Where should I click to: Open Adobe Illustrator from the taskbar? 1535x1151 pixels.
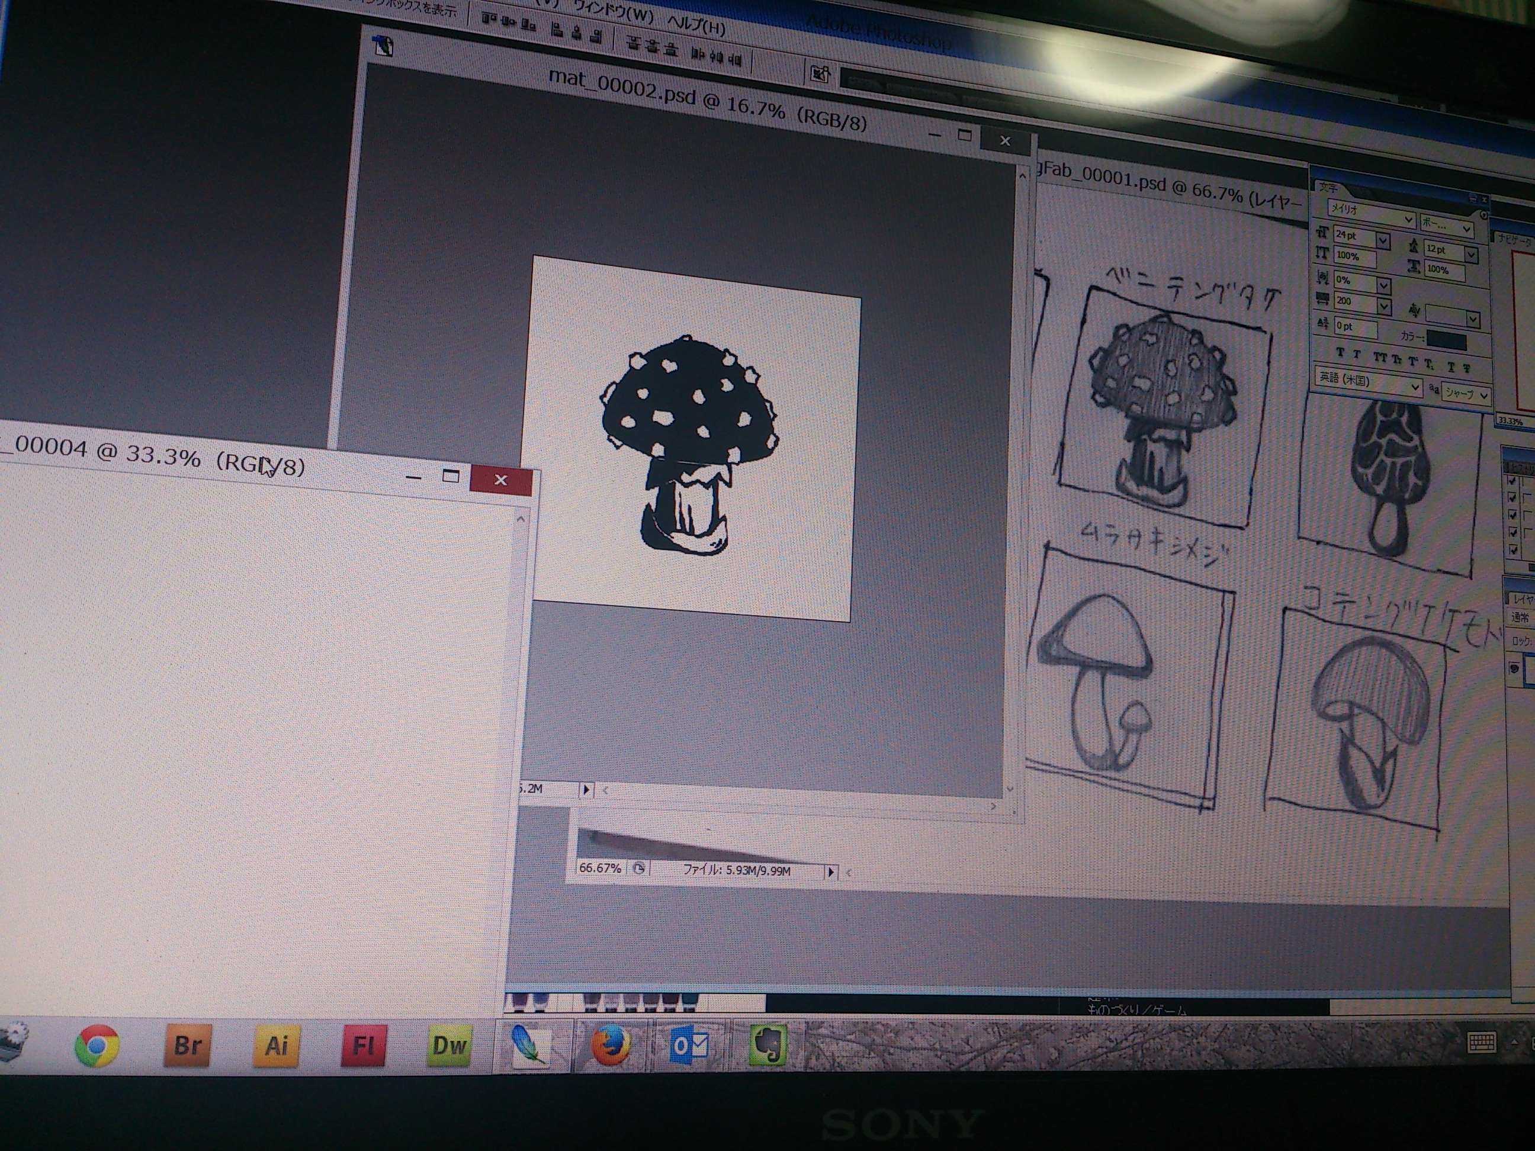[276, 1045]
